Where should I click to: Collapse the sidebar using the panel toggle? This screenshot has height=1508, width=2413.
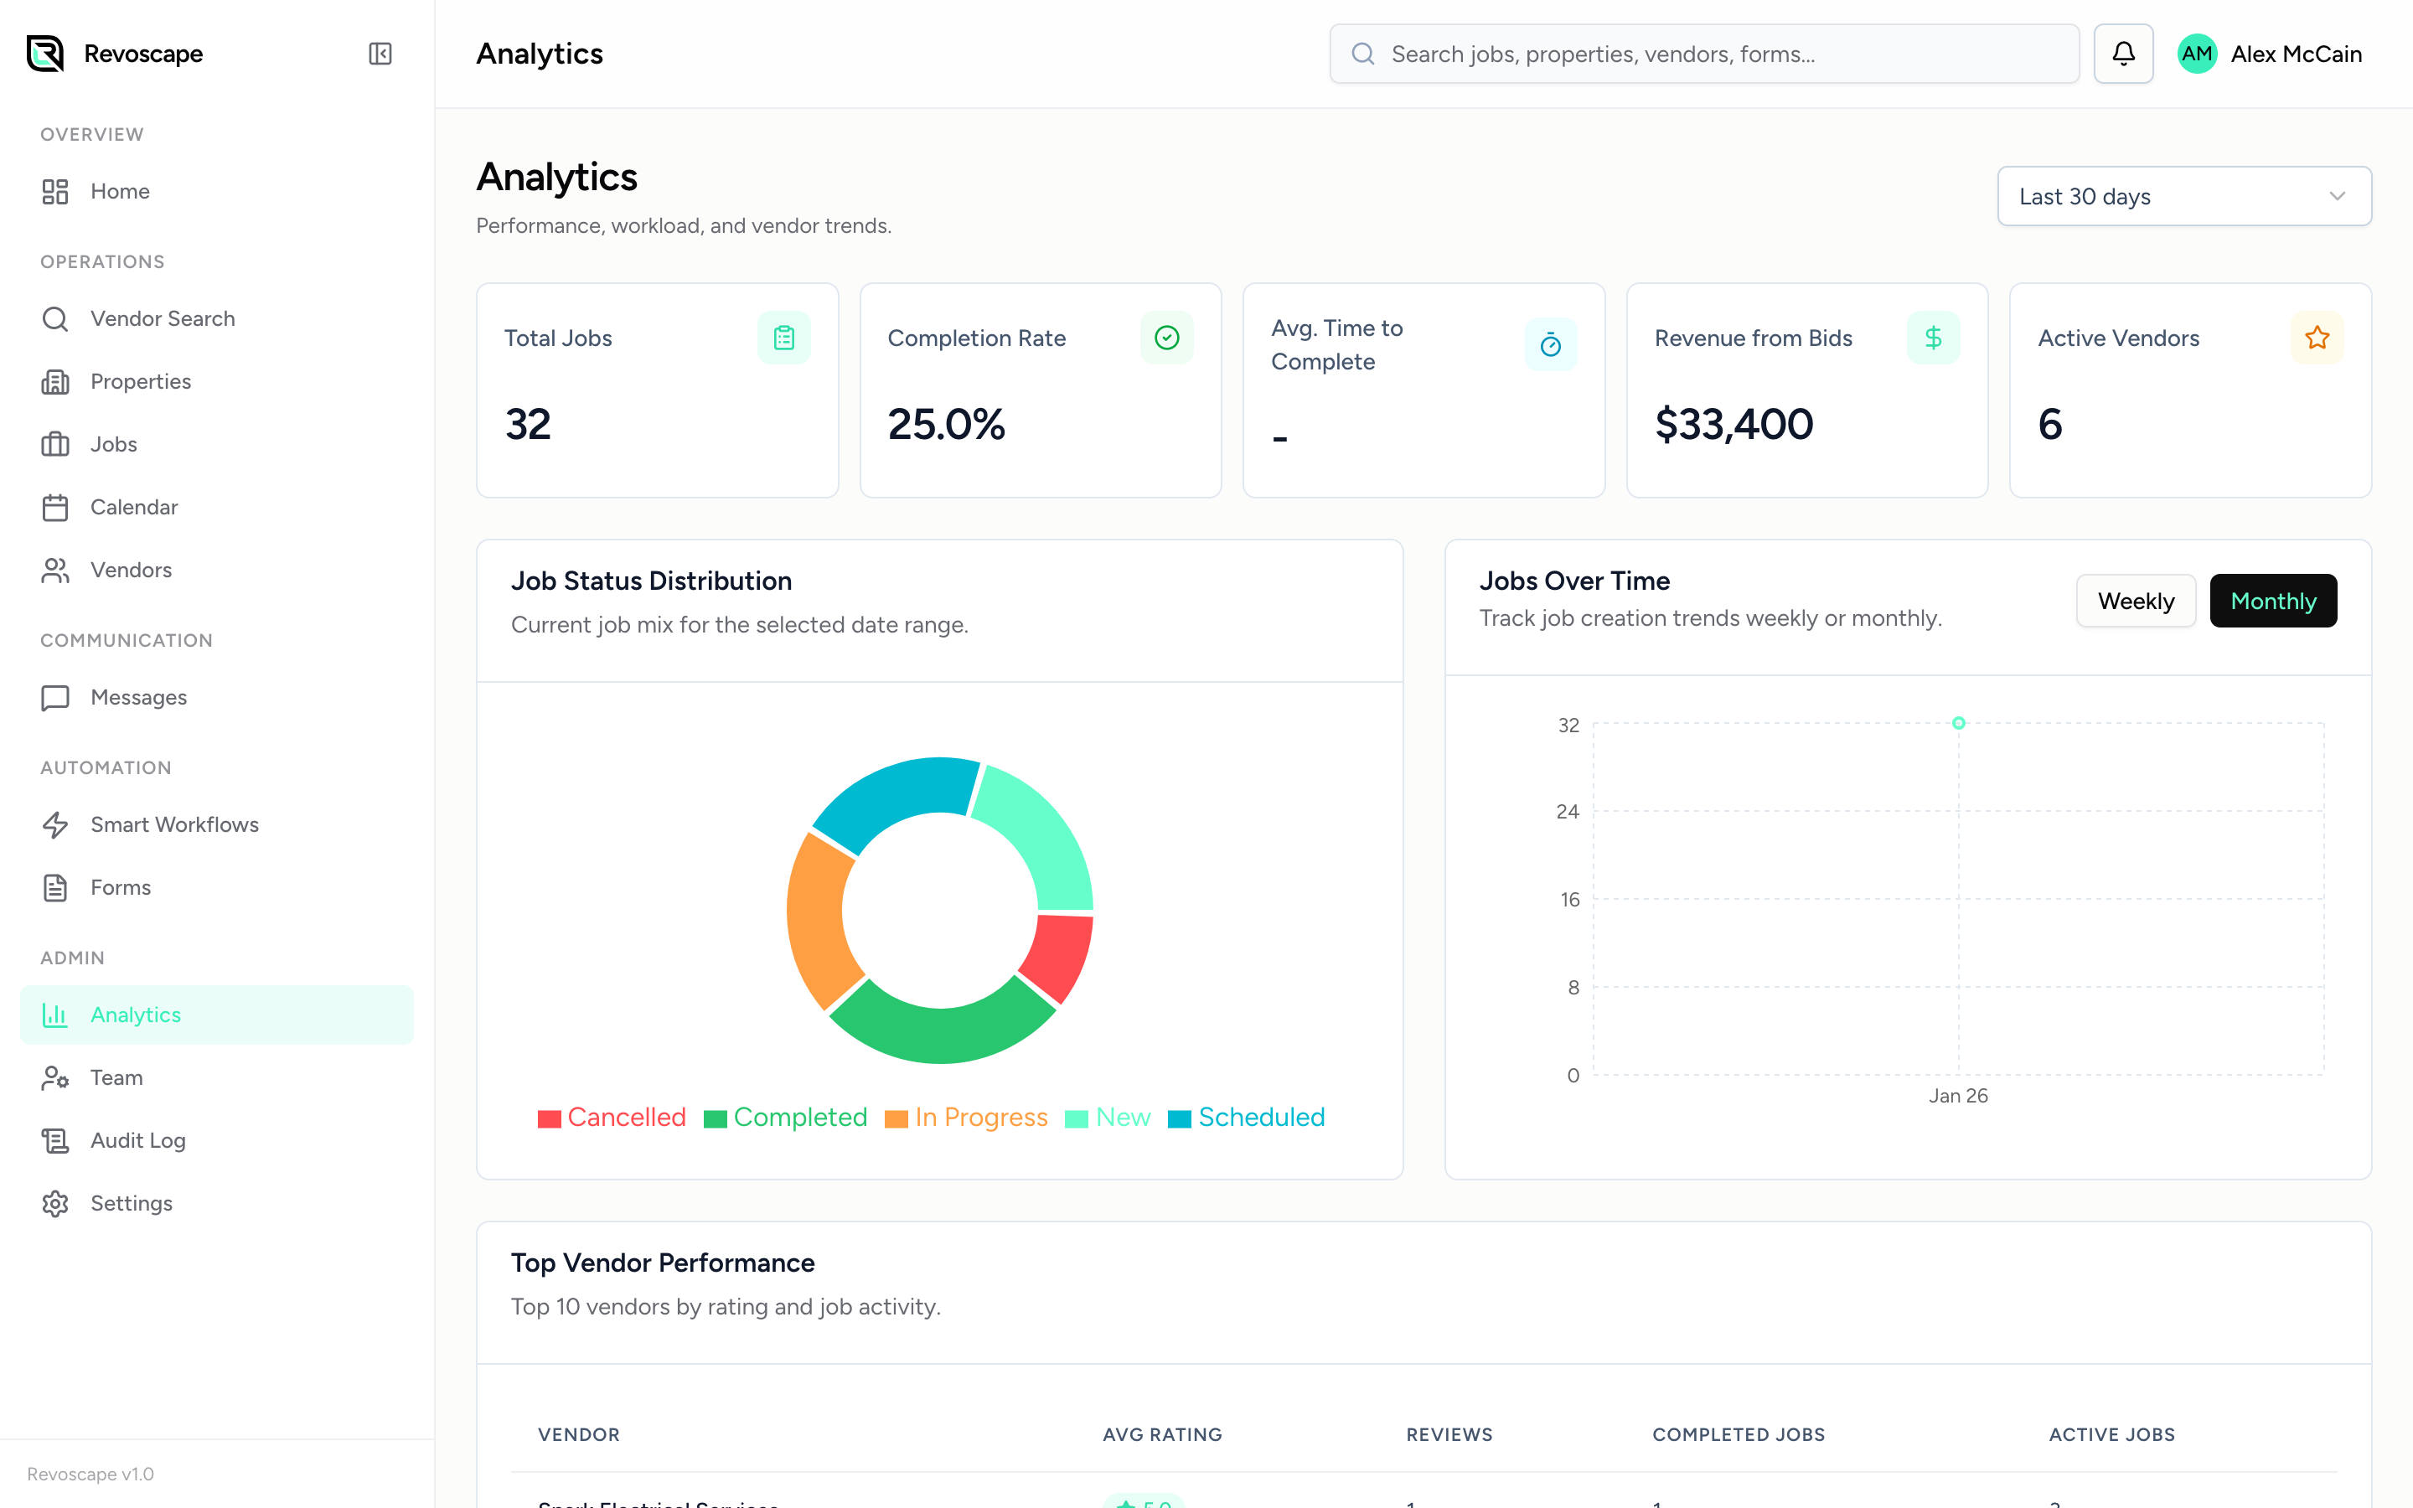pyautogui.click(x=379, y=53)
